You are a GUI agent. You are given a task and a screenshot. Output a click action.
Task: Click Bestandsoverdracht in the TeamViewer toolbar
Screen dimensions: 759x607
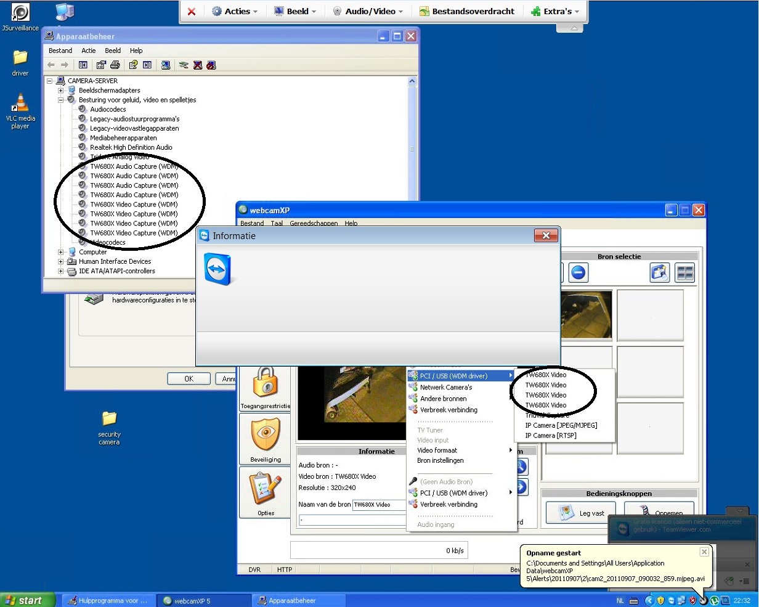tap(466, 11)
